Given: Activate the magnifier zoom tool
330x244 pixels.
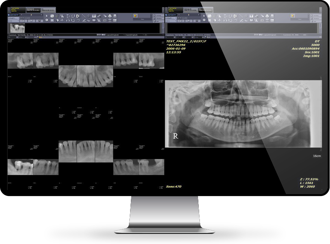Looking at the screenshot, I should point(46,20).
